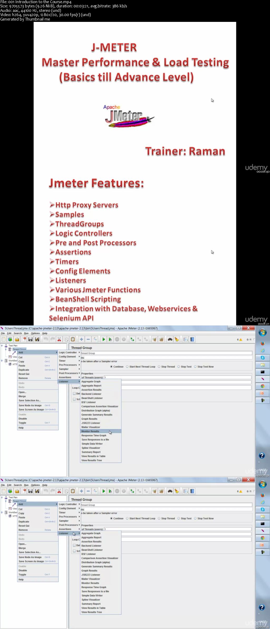Click the broom Reset Search icon in upper JMeter toolbar

(x=177, y=339)
